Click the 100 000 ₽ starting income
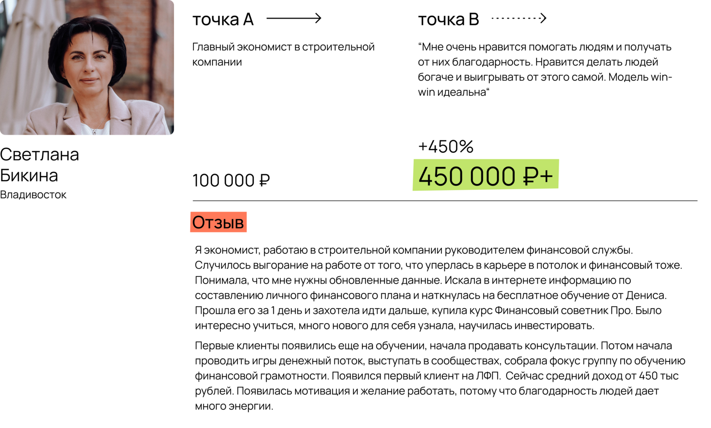 pyautogui.click(x=231, y=180)
